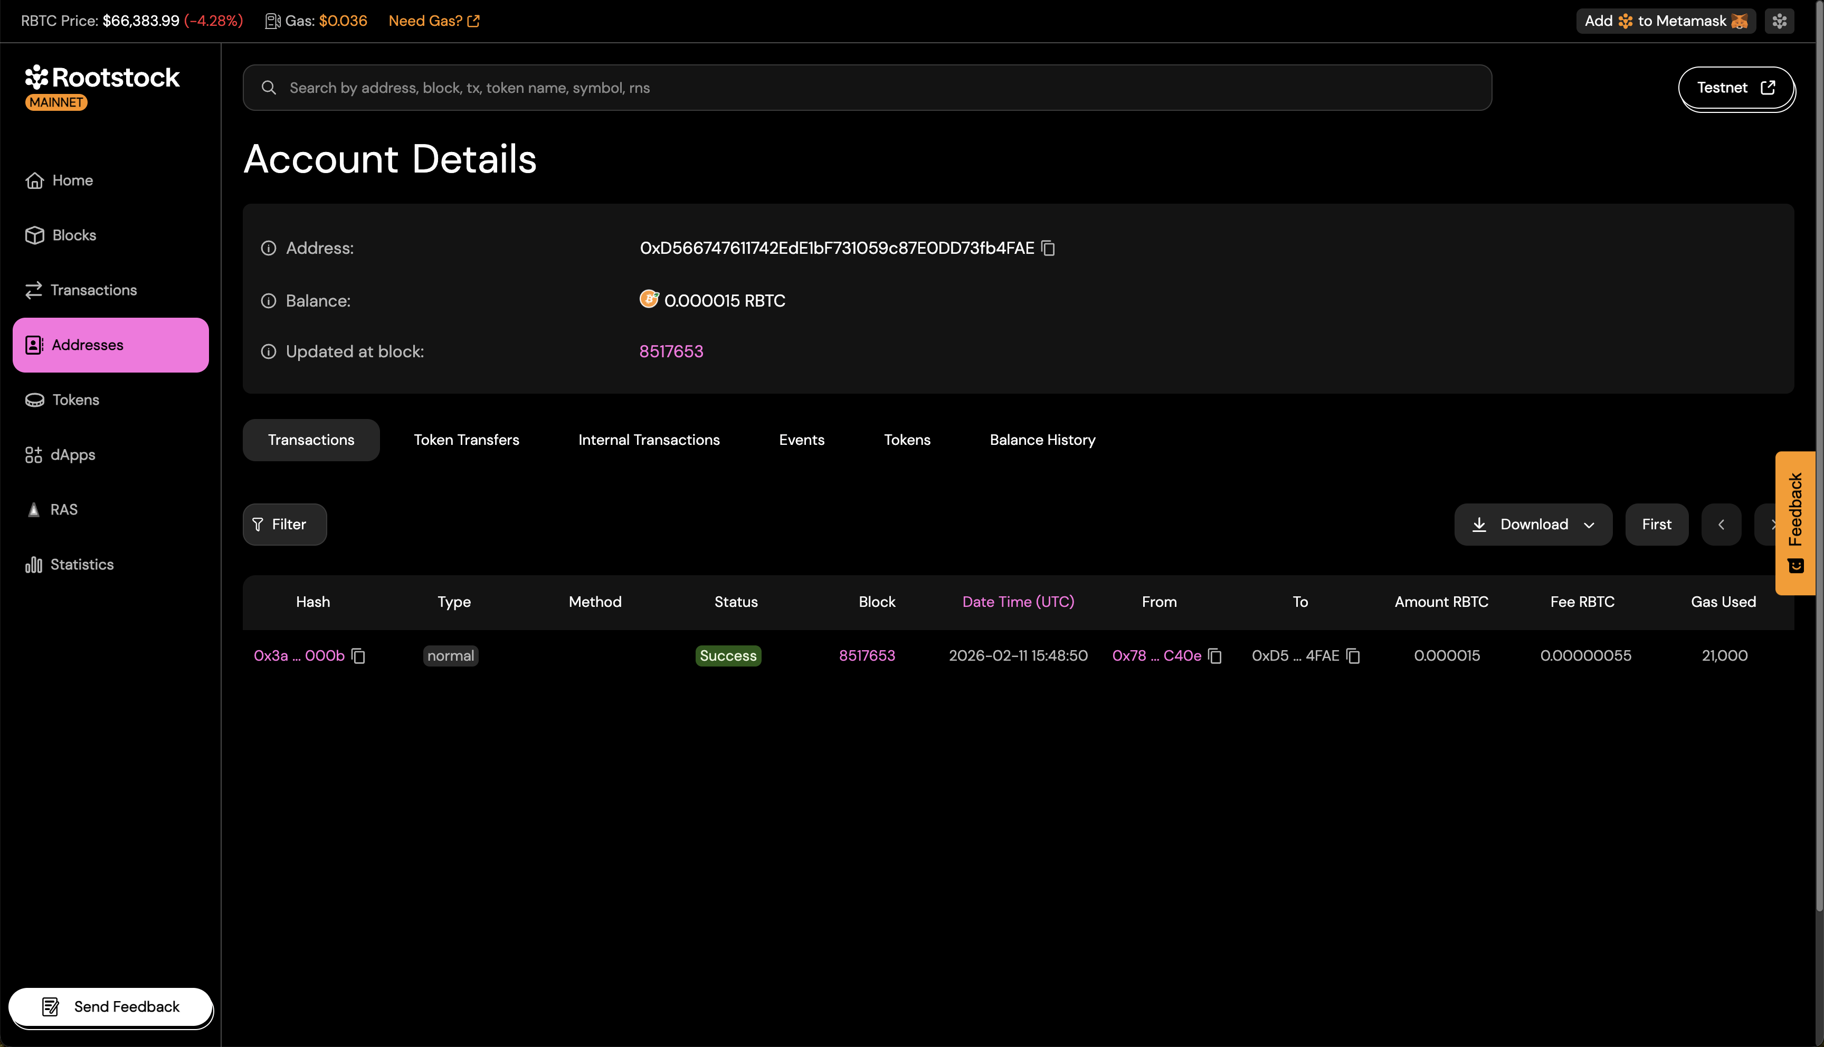This screenshot has width=1824, height=1047.
Task: Click the Updated at block info icon
Action: [x=268, y=351]
